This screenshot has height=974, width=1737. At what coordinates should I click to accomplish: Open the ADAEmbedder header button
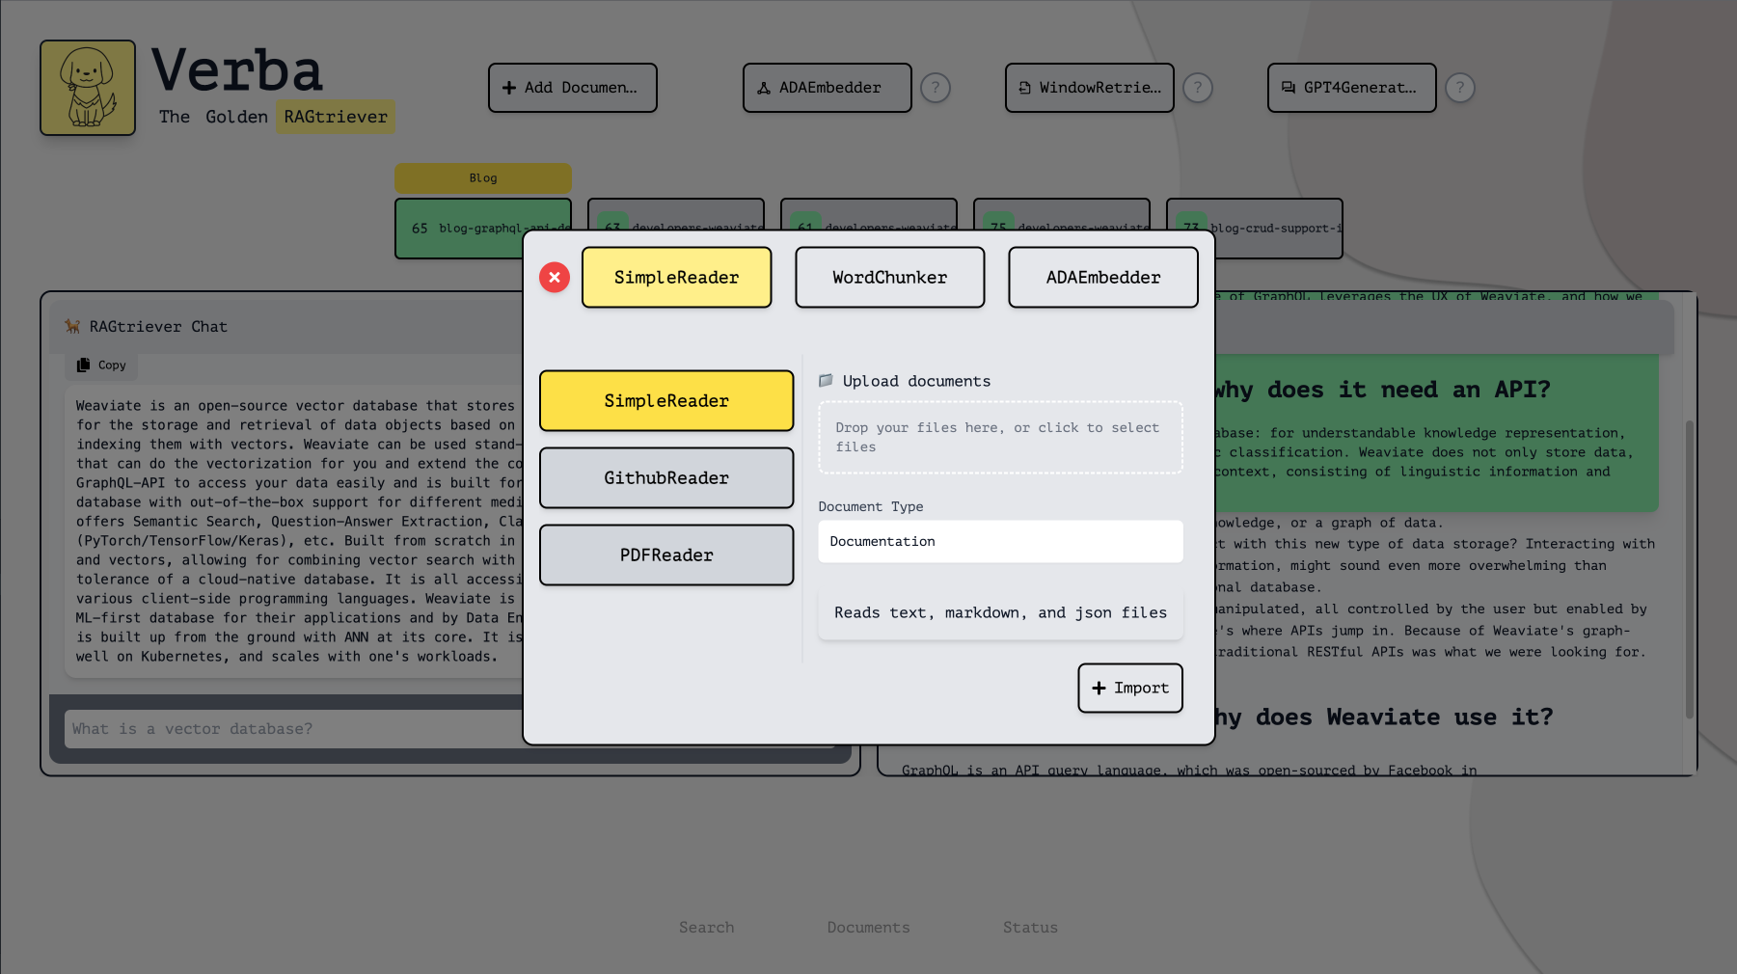pos(827,88)
